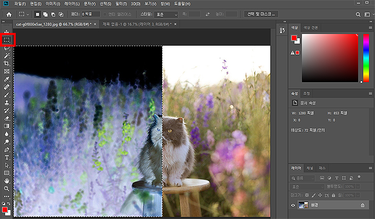
Task: Switch to the 제목 없음-1 document tab
Action: (x=137, y=24)
